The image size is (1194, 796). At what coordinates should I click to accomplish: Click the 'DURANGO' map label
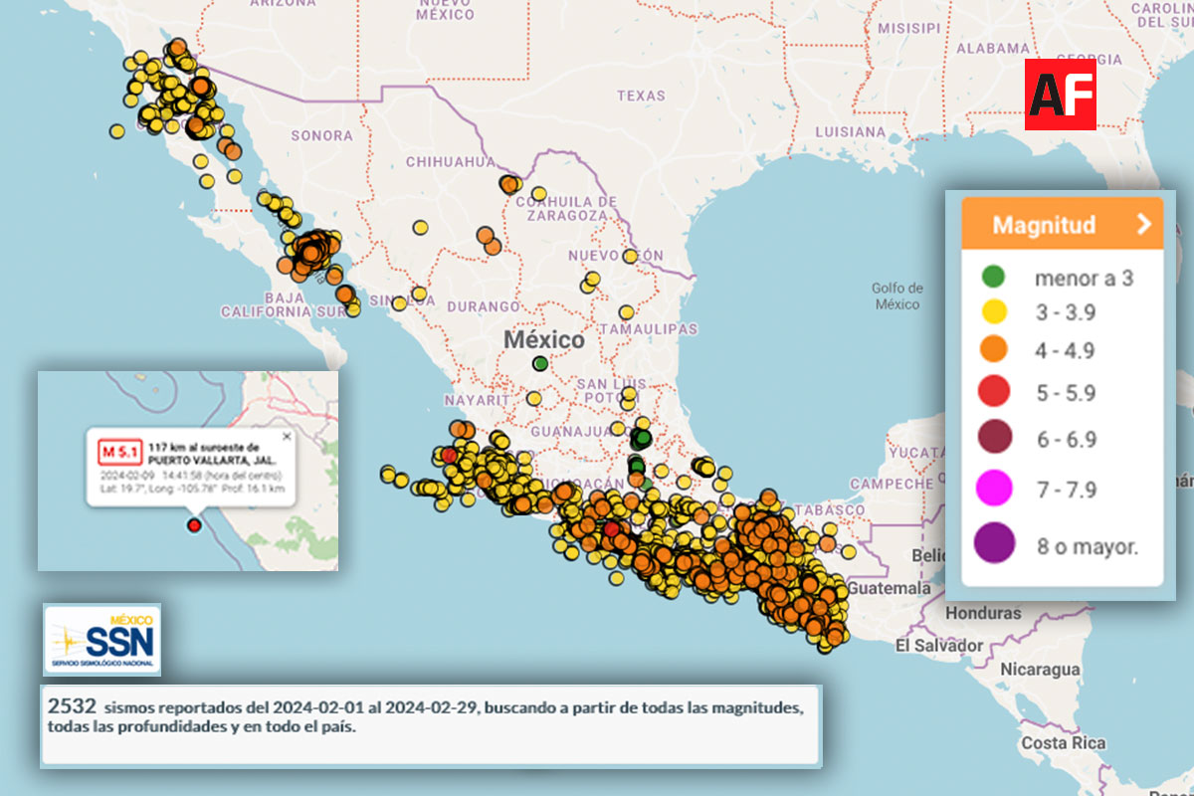484,306
